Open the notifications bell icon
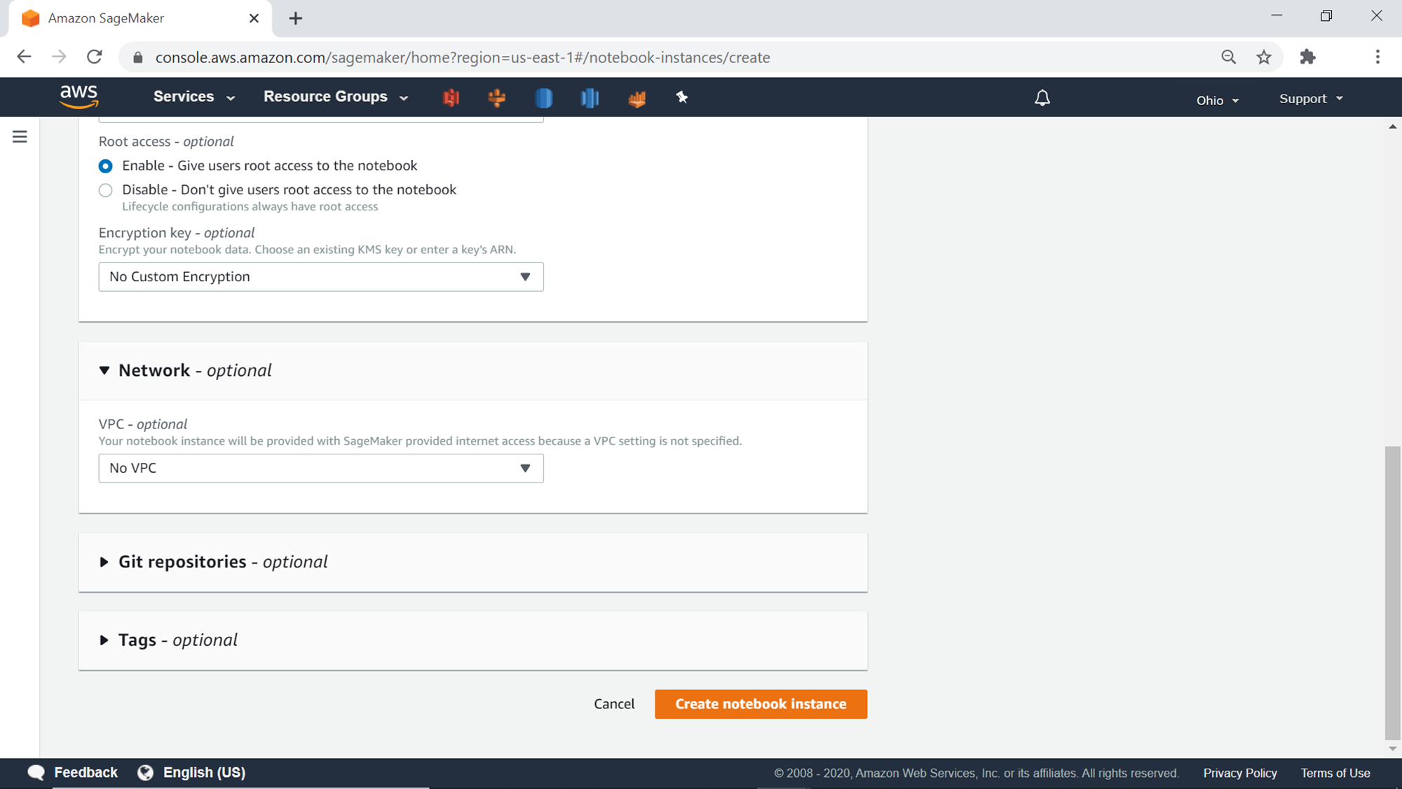This screenshot has height=789, width=1402. click(x=1042, y=98)
